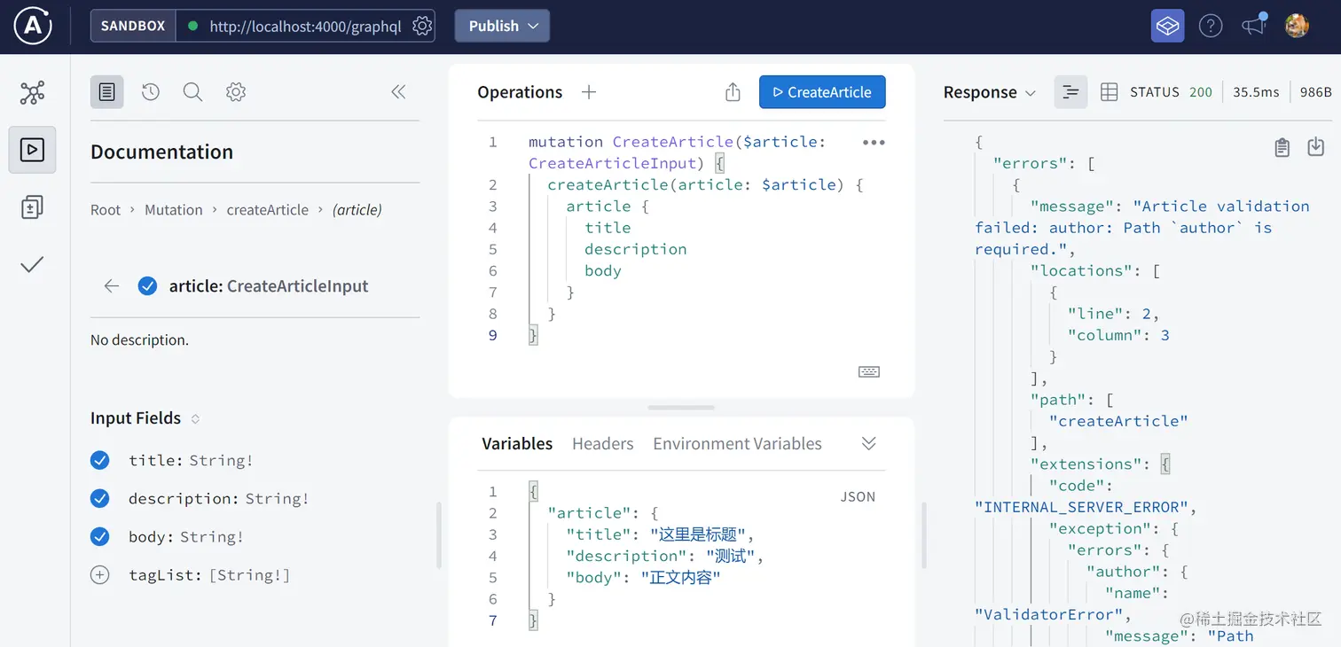Open the user avatar menu

tap(1297, 26)
